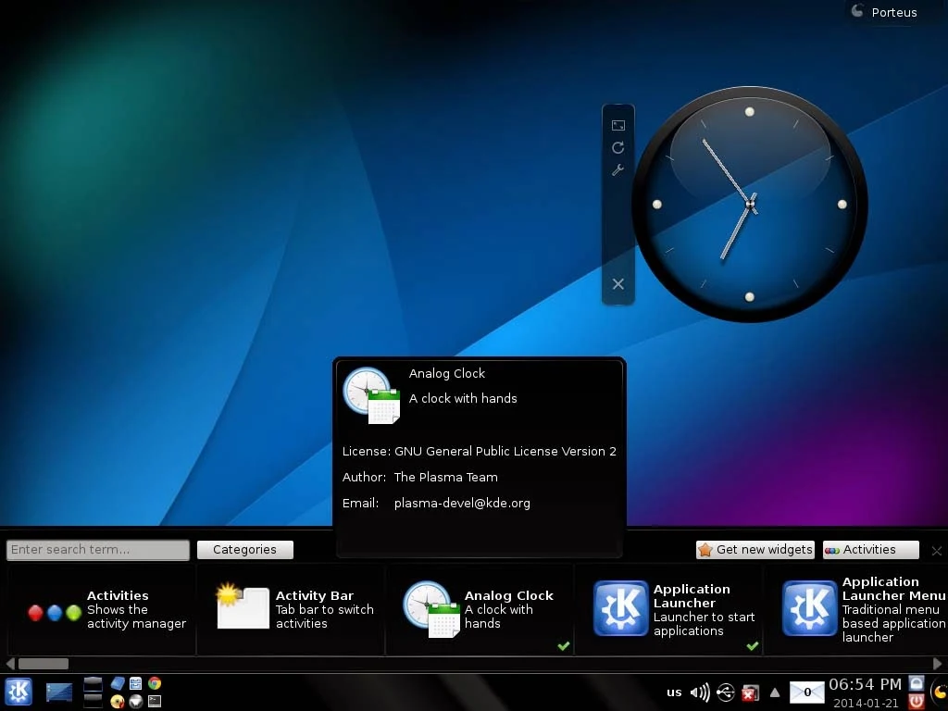Launch Google Chrome from the panel
The height and width of the screenshot is (711, 948).
tap(155, 683)
